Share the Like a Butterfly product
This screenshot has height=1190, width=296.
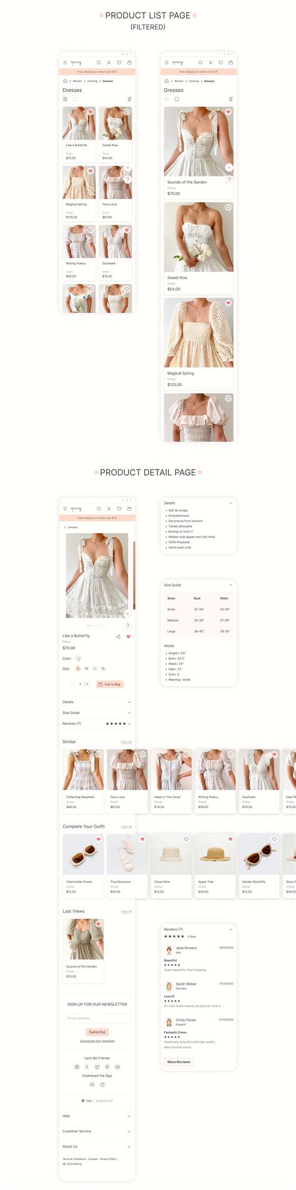118,636
